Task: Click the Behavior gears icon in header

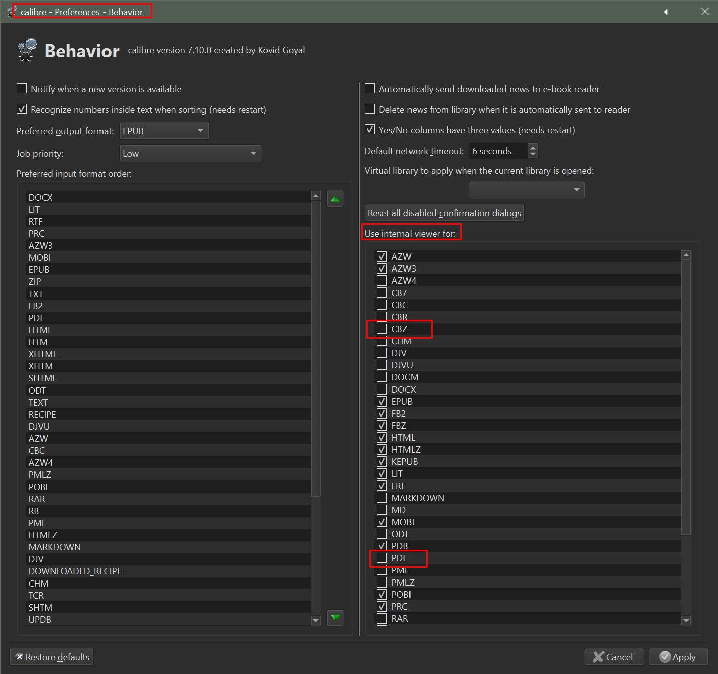Action: point(27,50)
